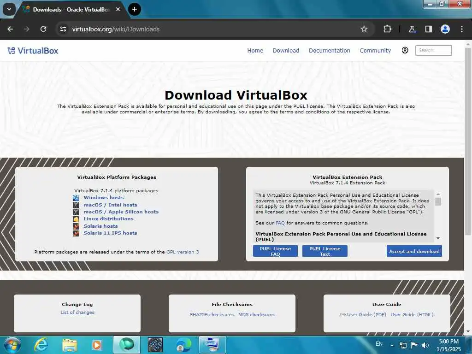
Task: Click the Linux distributions package icon
Action: [76, 219]
